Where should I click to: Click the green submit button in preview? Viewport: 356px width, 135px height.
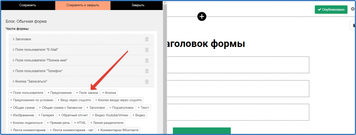tap(202, 131)
